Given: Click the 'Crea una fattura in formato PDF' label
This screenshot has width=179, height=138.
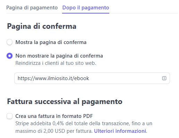Looking at the screenshot, I should point(54,116).
